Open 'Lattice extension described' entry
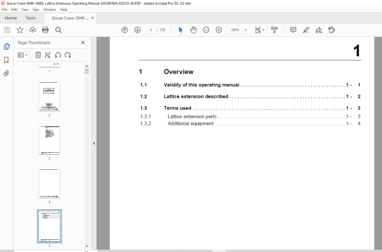The height and width of the screenshot is (252, 382). (x=250, y=97)
